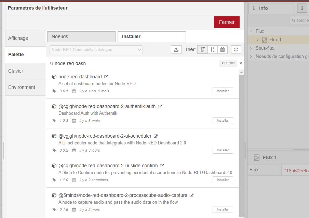Click 'A set of dashboard nodes for Node-RED' text
This screenshot has width=309, height=218.
click(97, 84)
